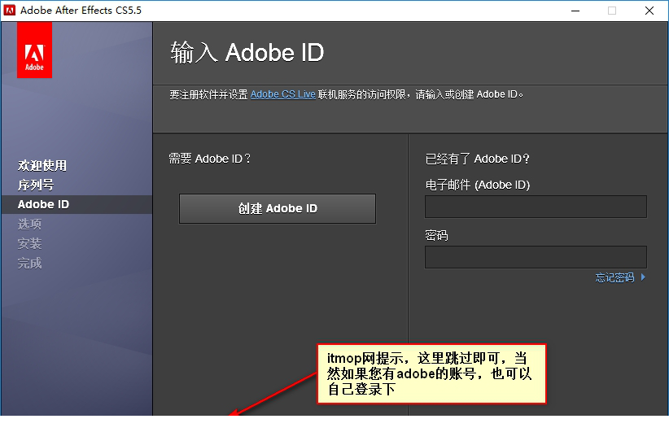Click the 输入 Adobe ID heading

pos(247,53)
